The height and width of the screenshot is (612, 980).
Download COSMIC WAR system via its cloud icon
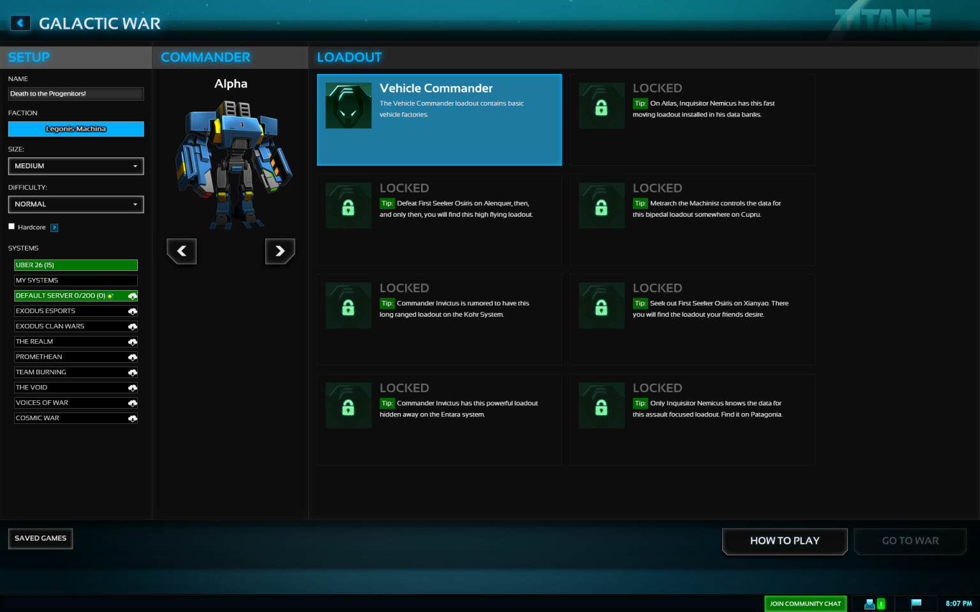pos(132,418)
